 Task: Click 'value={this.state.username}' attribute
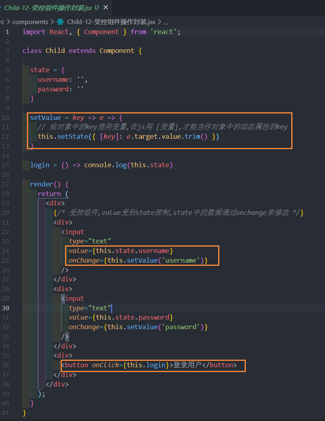click(x=121, y=251)
